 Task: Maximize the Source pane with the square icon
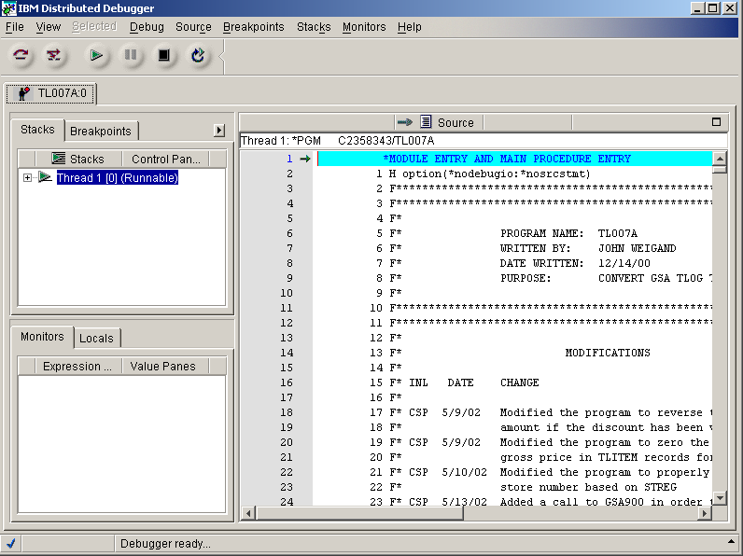717,121
